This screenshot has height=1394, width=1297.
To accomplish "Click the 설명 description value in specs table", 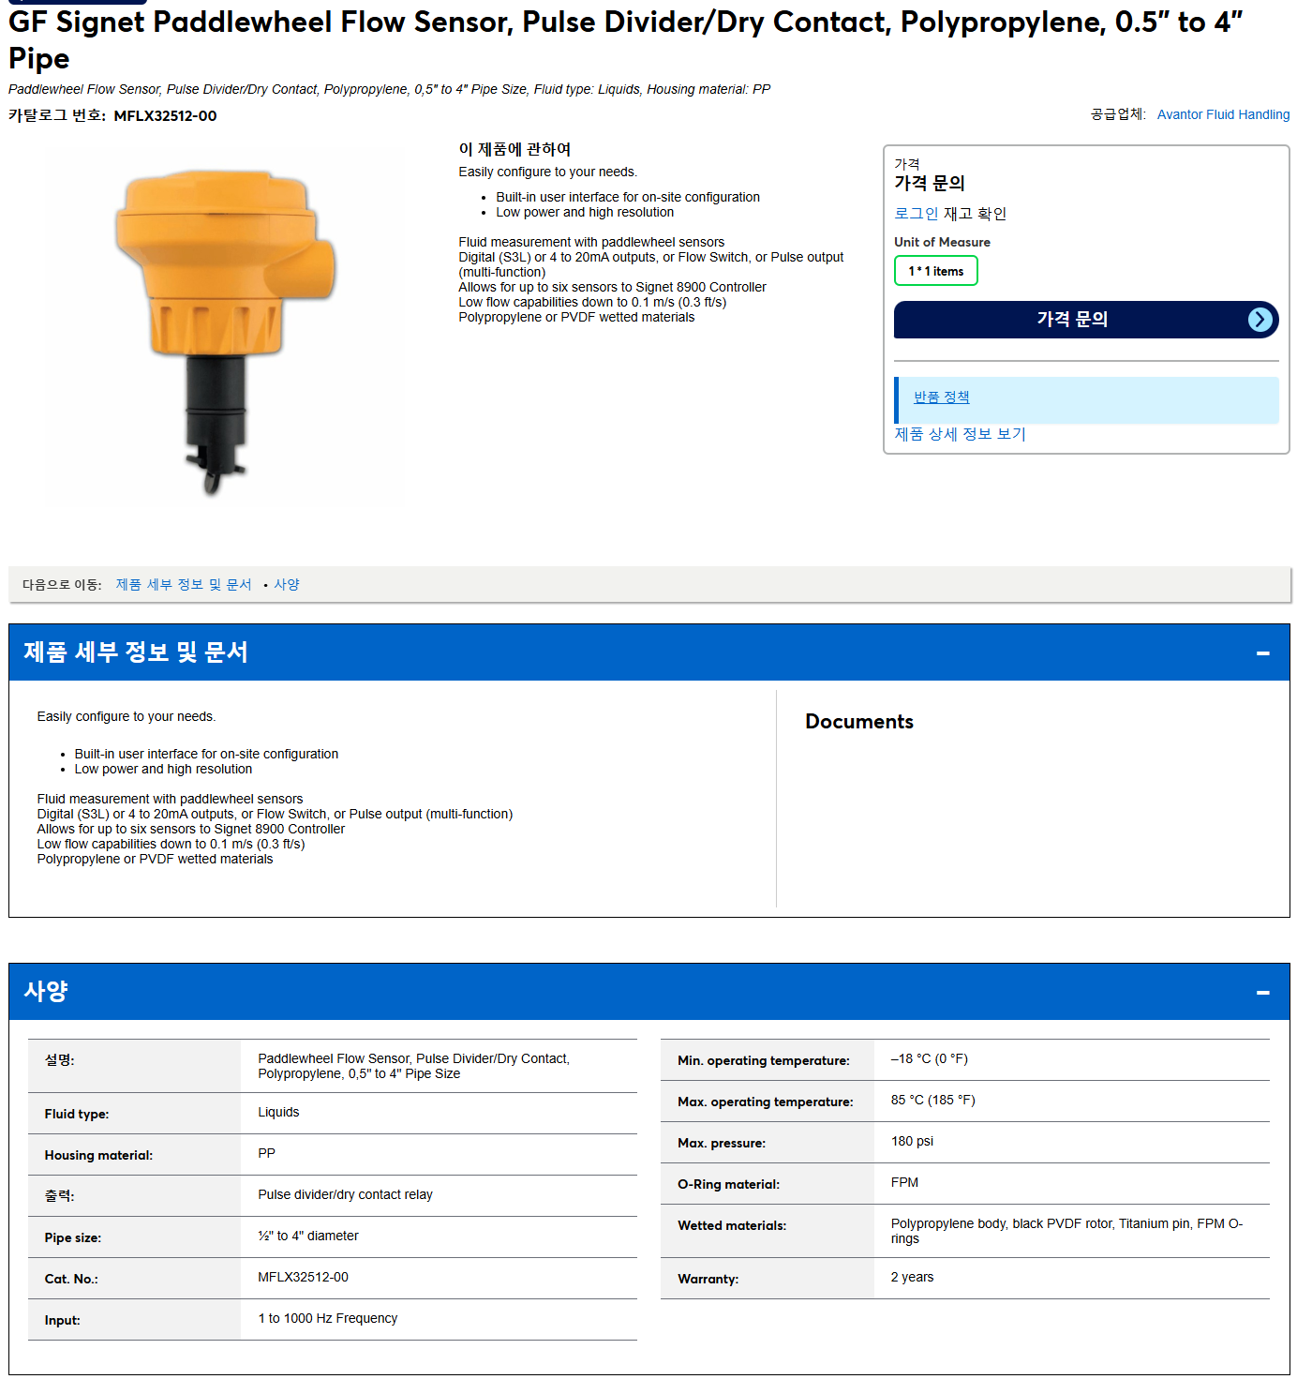I will [413, 1067].
